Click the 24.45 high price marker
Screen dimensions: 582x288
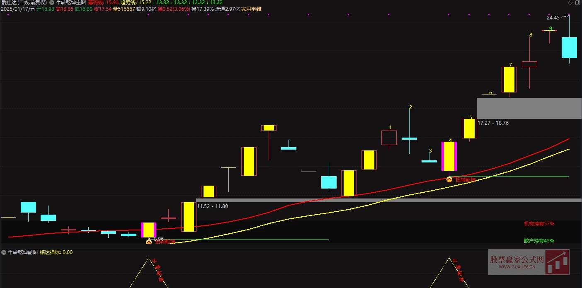point(553,17)
